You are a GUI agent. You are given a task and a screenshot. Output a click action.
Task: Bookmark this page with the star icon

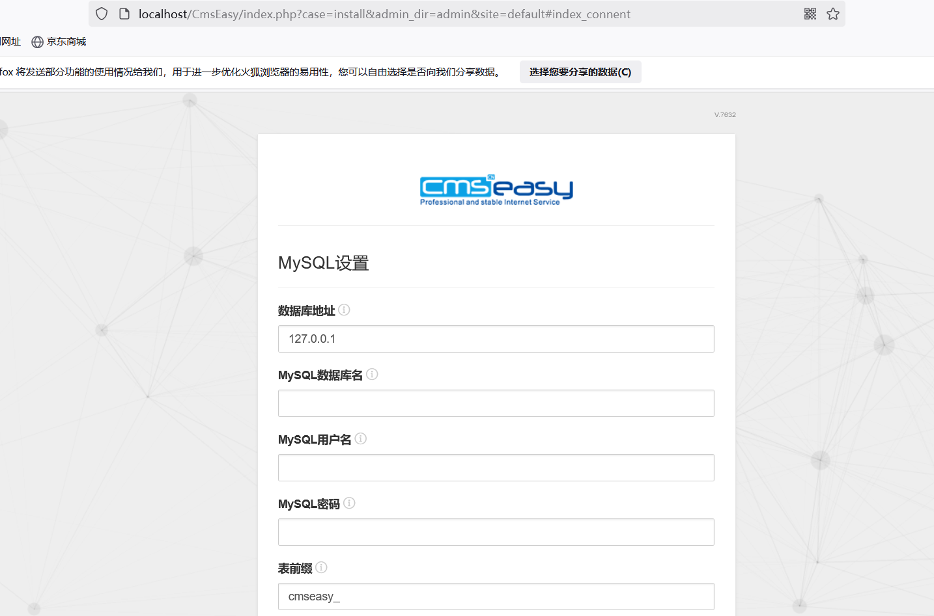(833, 14)
